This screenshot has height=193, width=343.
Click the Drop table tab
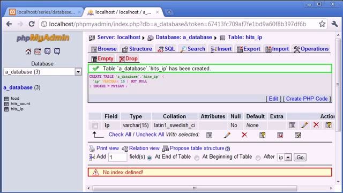128,58
